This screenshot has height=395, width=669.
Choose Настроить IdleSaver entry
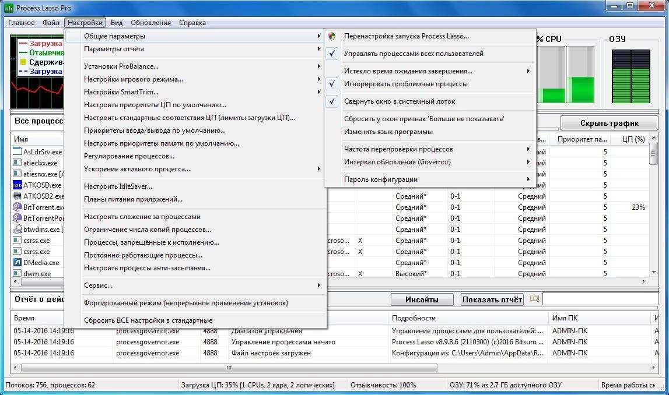(196, 186)
